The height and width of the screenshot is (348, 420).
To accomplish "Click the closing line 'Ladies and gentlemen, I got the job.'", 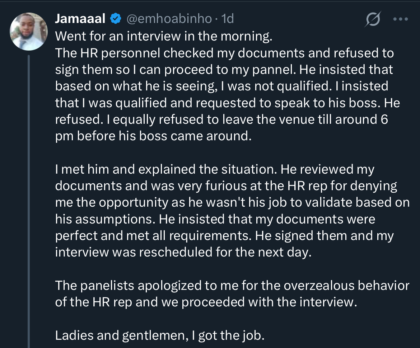I will (x=160, y=335).
